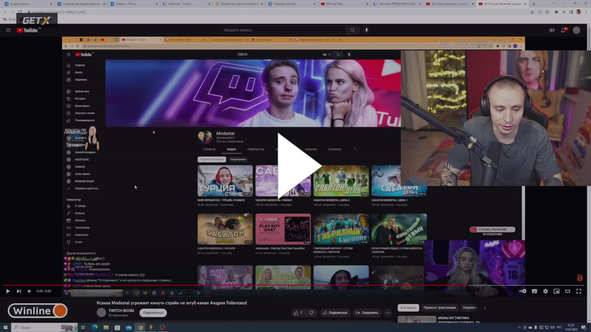Viewport: 591px width, 332px height.
Task: Dislike the video
Action: click(311, 313)
